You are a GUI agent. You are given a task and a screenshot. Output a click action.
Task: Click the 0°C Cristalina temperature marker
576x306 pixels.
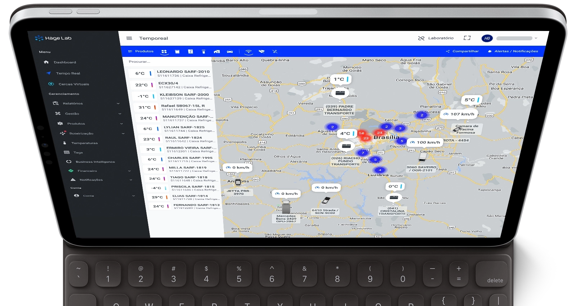point(395,186)
